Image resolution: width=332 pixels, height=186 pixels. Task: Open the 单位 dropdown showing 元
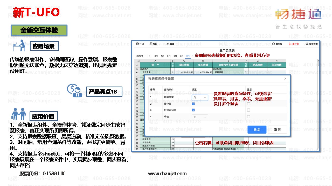200,117
